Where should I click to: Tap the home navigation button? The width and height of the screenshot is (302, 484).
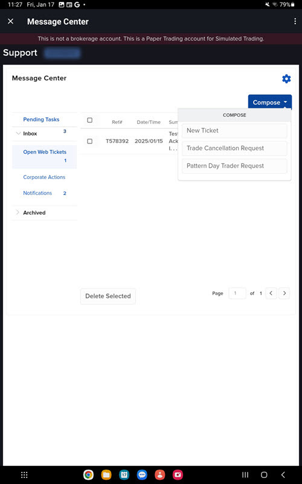tap(264, 475)
